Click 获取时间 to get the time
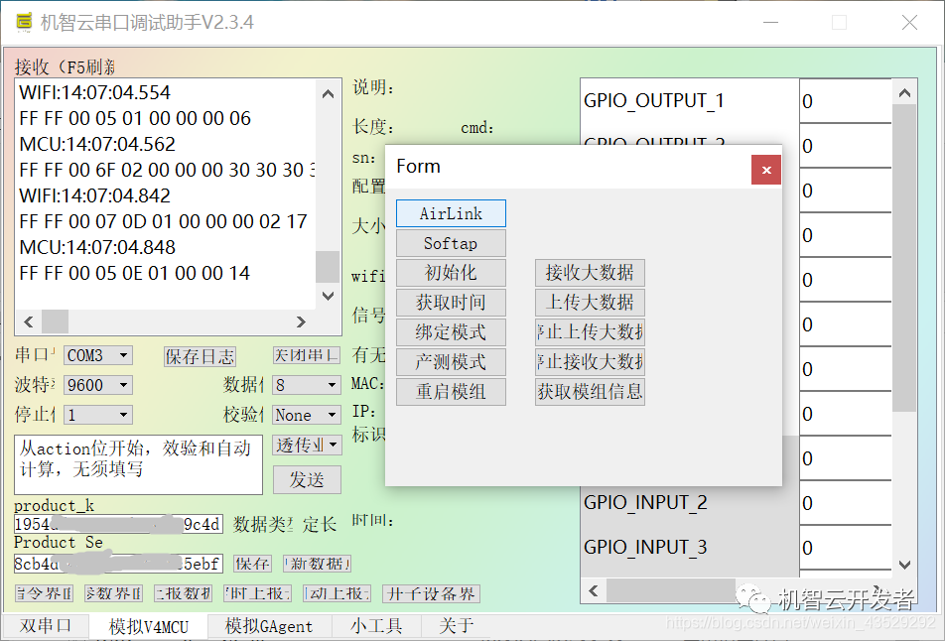 tap(451, 302)
